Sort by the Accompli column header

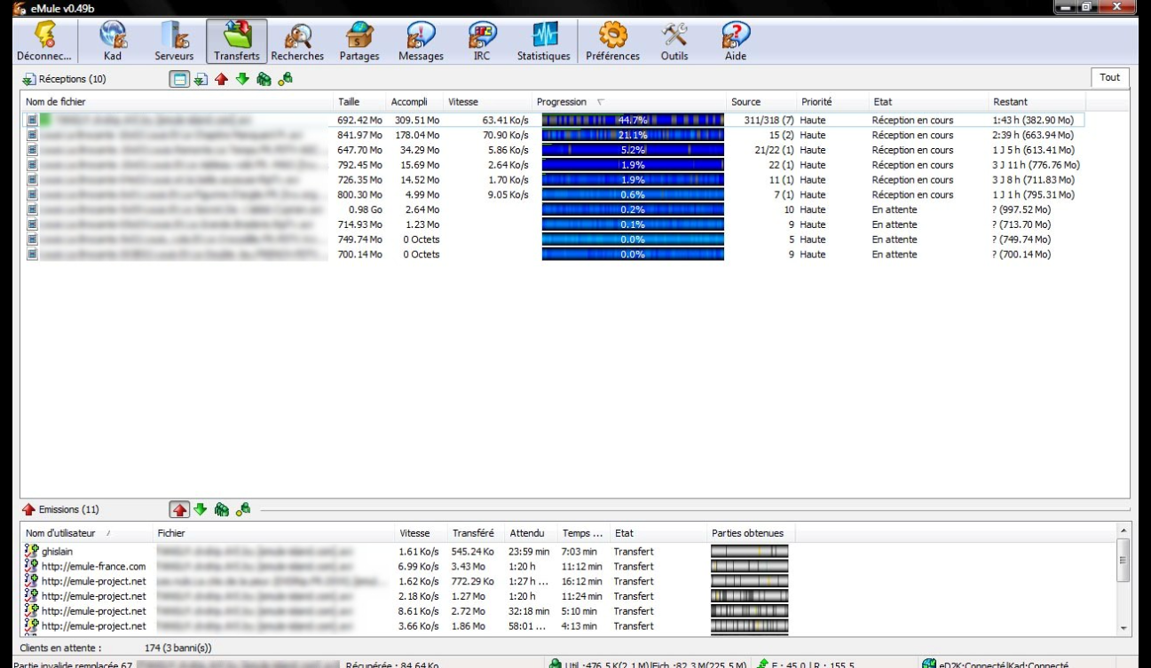[415, 102]
